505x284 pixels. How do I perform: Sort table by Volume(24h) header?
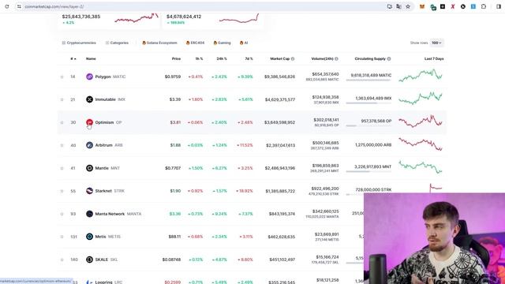[x=322, y=59]
